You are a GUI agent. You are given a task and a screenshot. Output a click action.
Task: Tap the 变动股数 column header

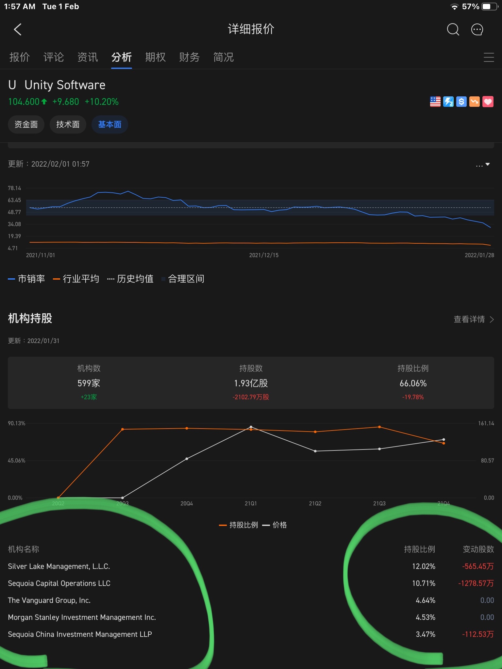click(x=478, y=549)
